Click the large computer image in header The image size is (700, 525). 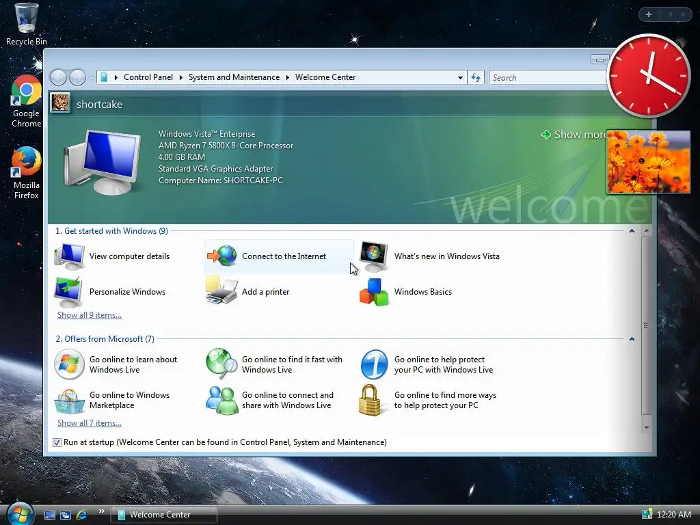[x=103, y=162]
